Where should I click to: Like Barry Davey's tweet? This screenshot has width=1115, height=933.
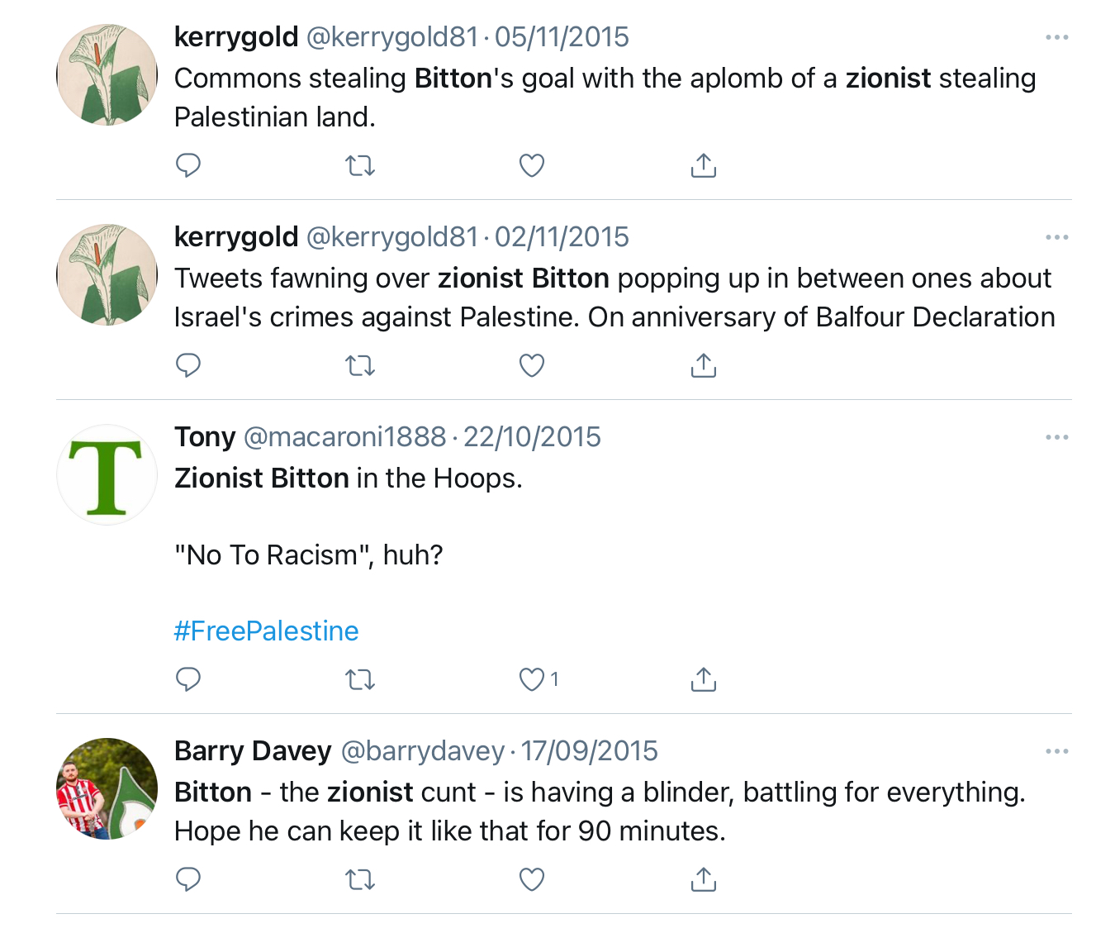coord(532,880)
